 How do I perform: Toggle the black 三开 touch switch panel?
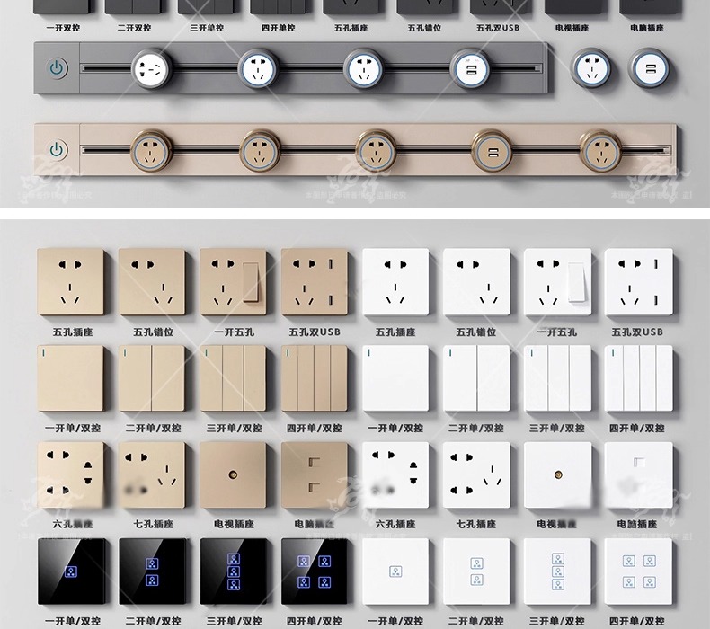coord(233,571)
